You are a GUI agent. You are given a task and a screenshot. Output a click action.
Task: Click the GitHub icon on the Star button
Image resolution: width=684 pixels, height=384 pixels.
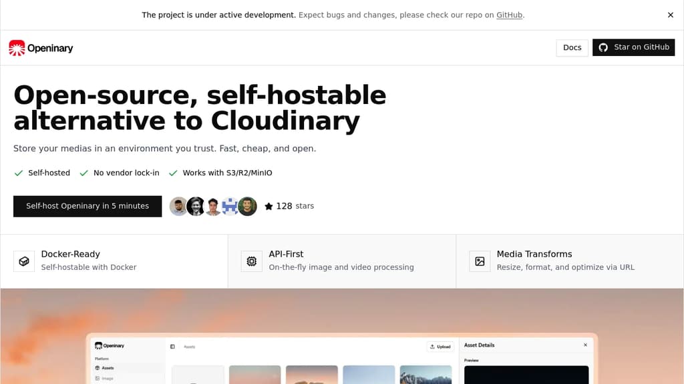(603, 47)
